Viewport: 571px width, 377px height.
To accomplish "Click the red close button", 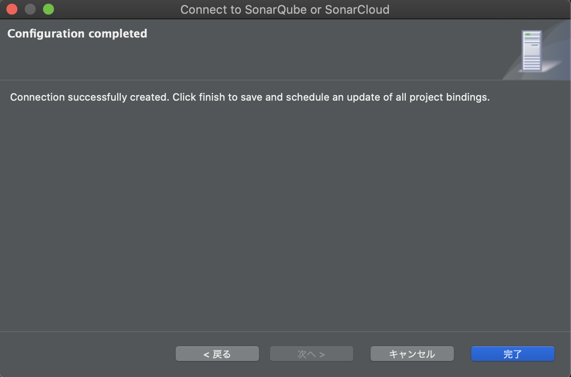I will [11, 9].
